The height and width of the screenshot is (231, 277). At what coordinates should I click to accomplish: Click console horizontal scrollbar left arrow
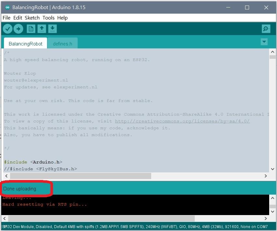[5, 218]
